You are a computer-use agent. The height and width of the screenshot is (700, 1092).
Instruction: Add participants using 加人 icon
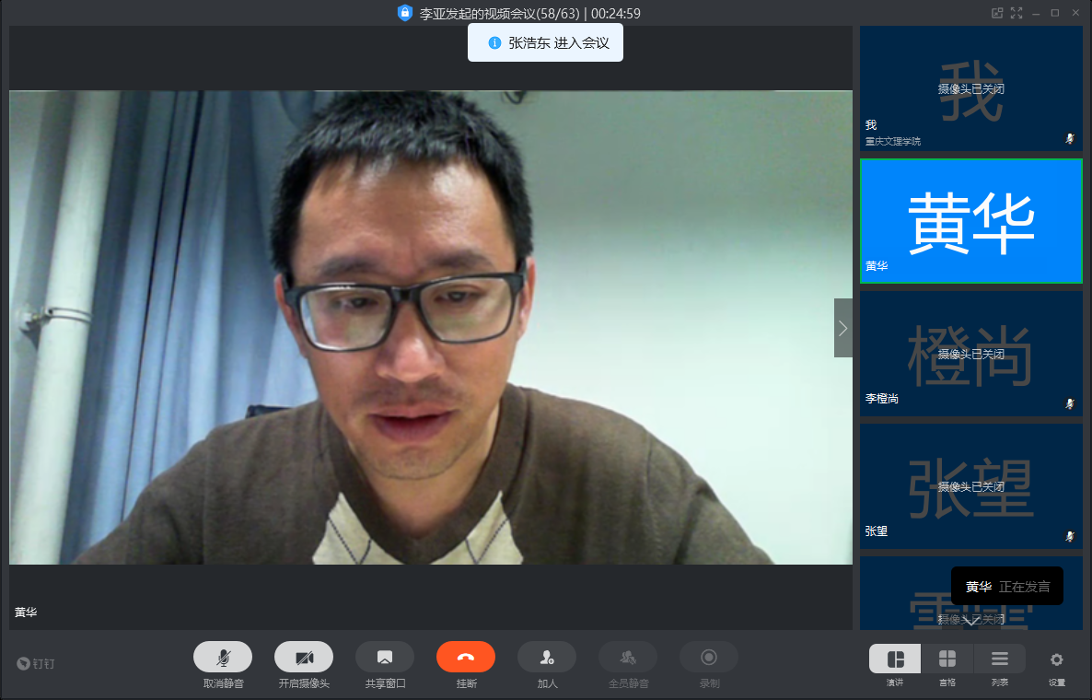point(547,657)
